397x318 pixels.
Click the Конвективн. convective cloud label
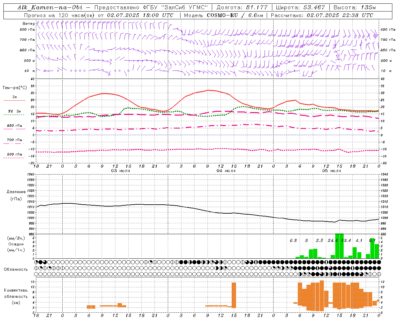(16, 290)
